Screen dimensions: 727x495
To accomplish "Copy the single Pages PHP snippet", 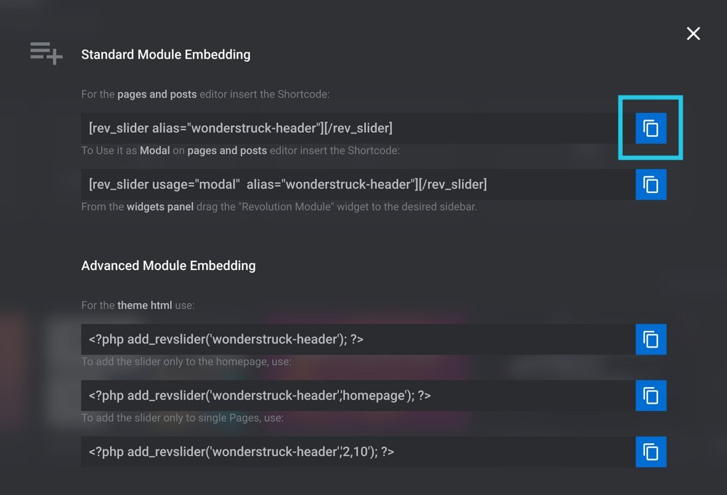I will click(x=651, y=452).
